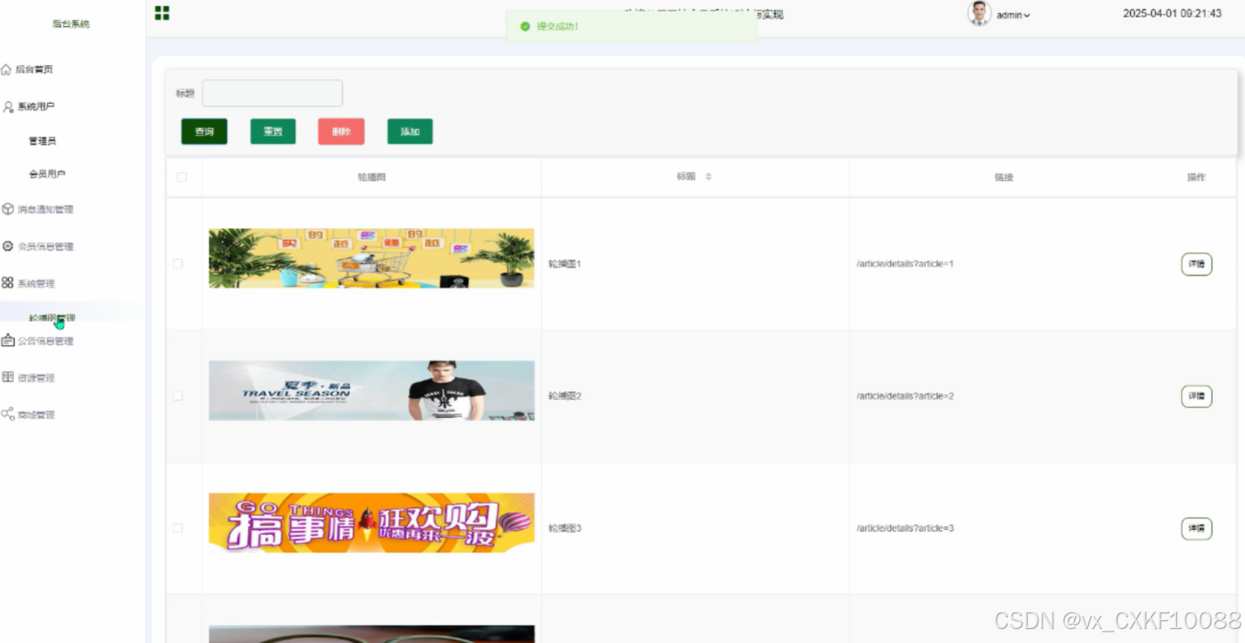Click the date and time display
1245x643 pixels.
pos(1172,14)
